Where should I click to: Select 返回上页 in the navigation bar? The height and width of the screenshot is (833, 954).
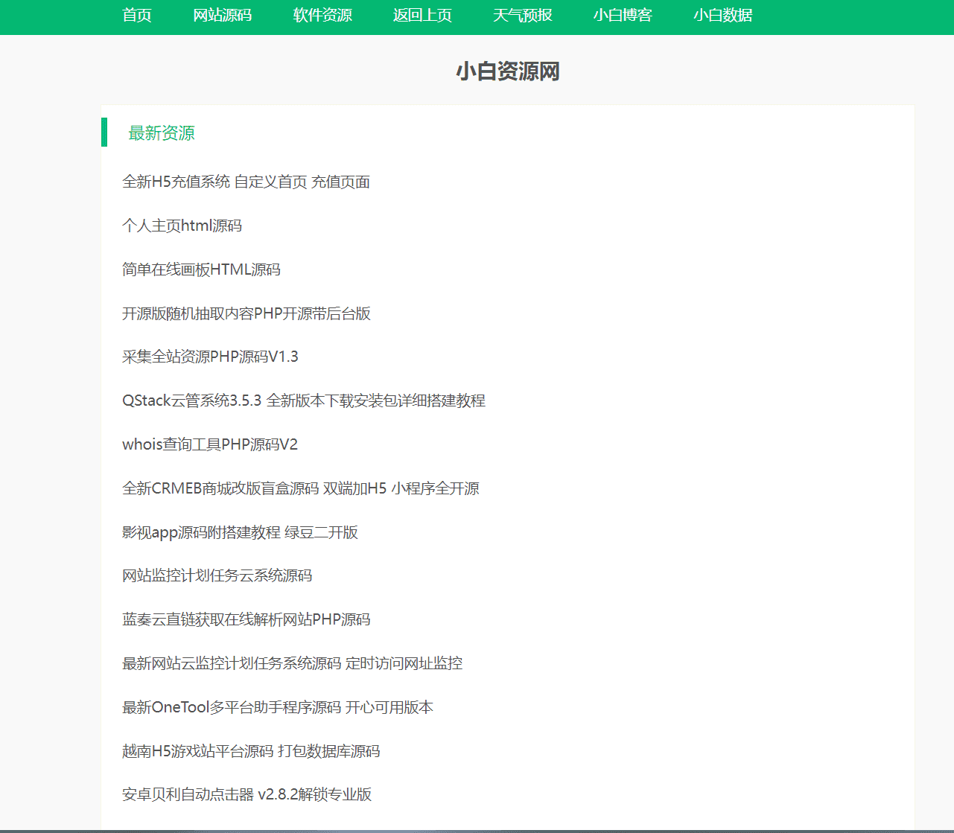pos(422,15)
